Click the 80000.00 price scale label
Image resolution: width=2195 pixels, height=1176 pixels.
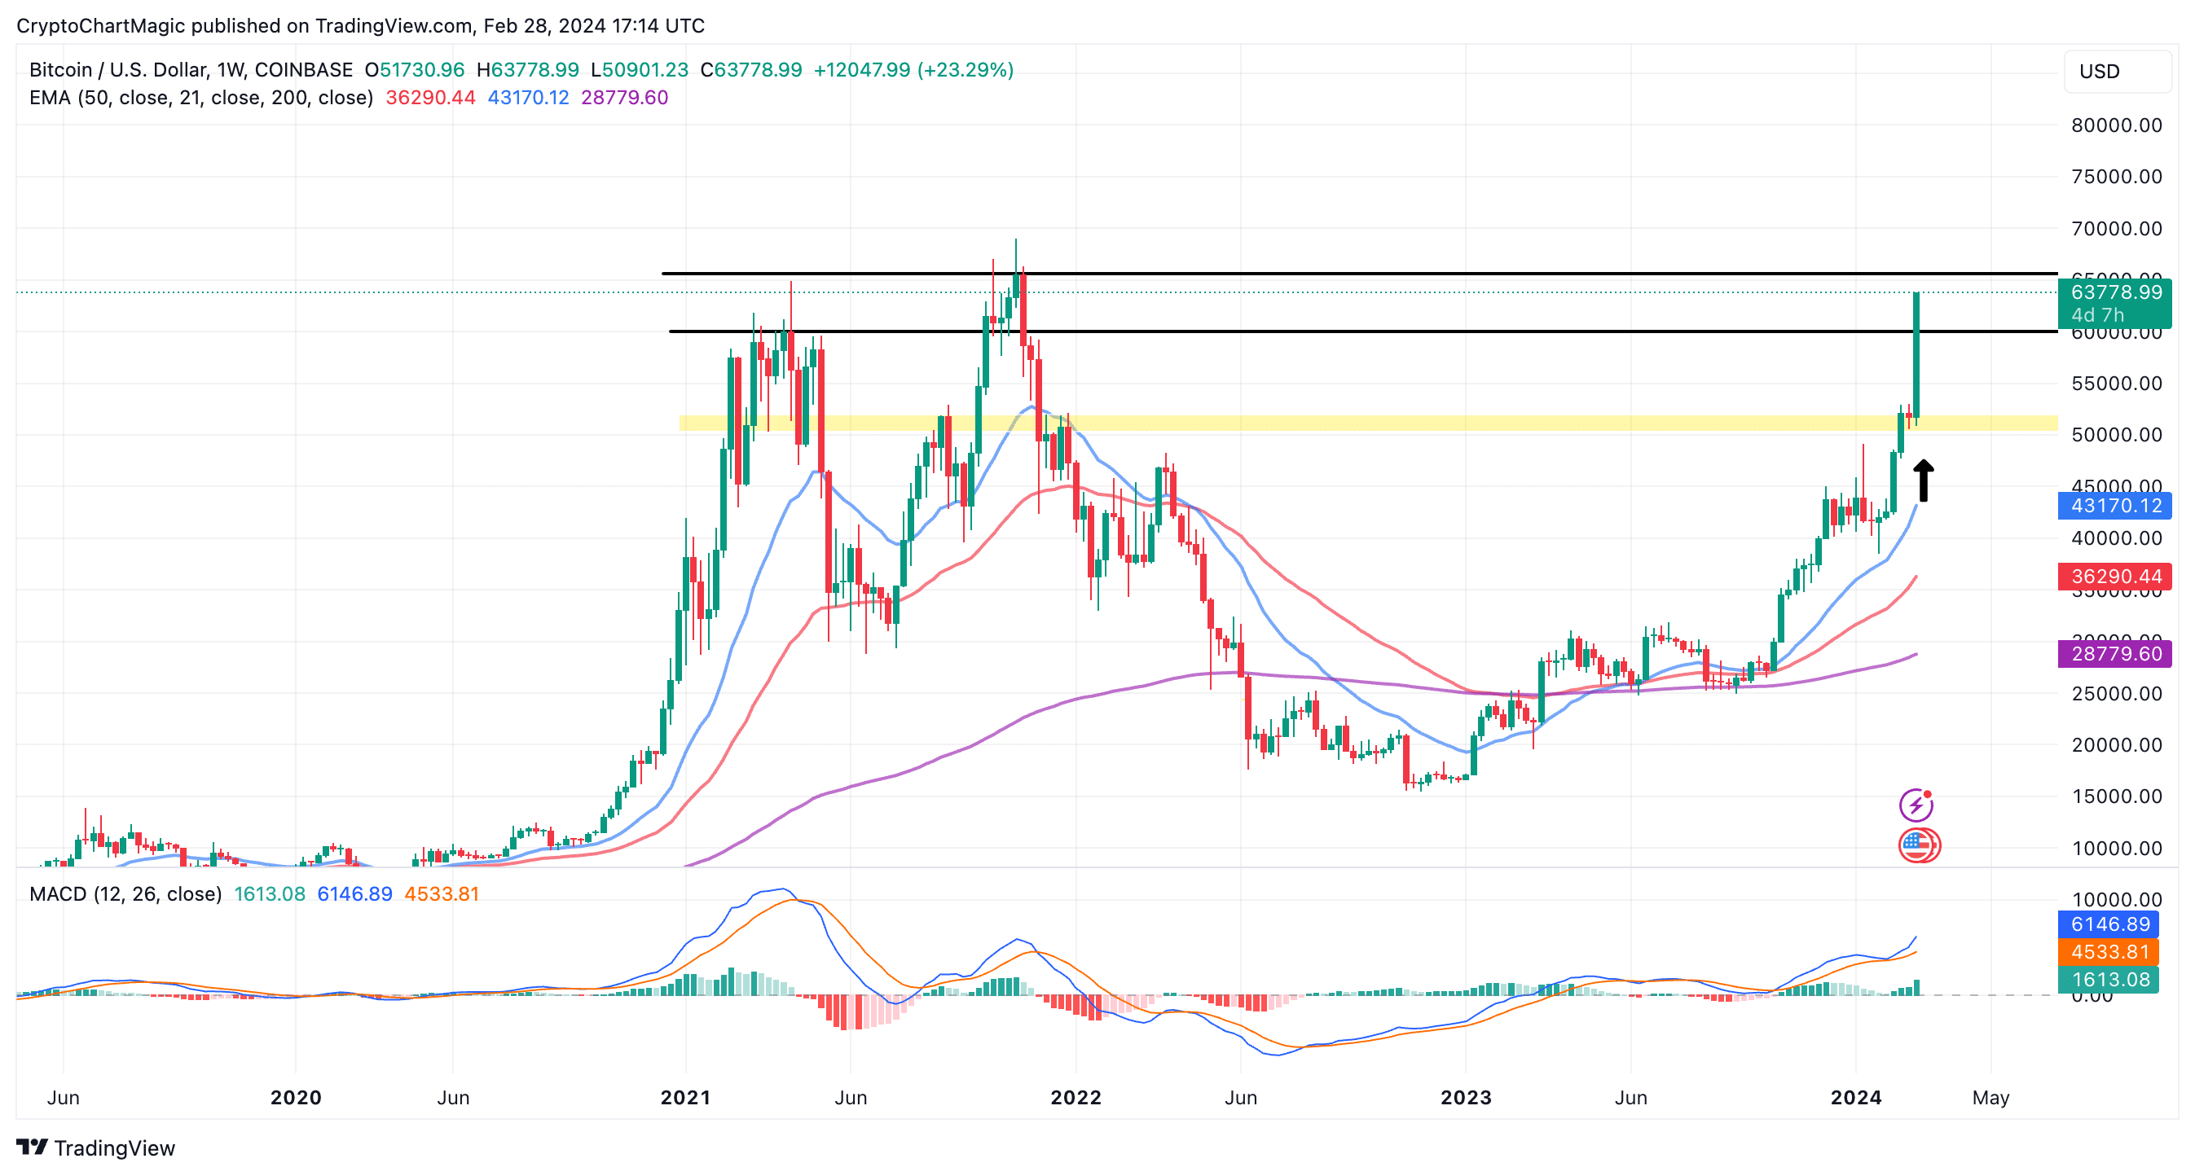tap(2117, 125)
